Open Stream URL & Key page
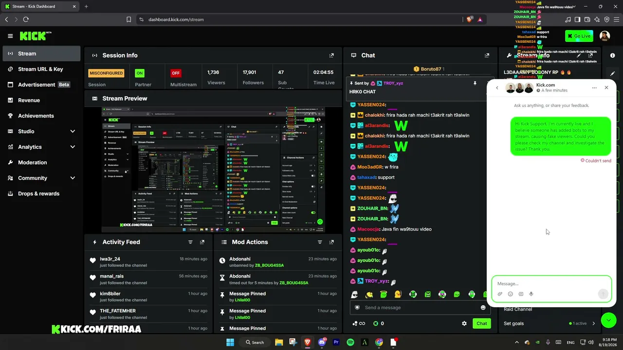 [41, 69]
